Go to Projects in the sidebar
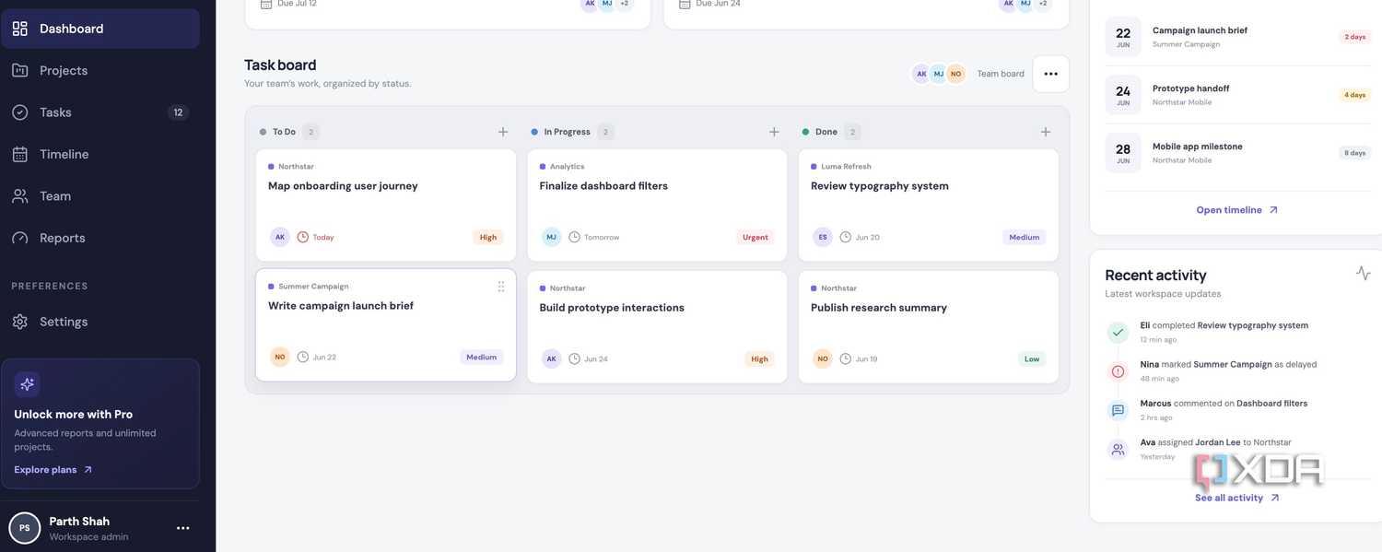The width and height of the screenshot is (1382, 552). pos(100,70)
